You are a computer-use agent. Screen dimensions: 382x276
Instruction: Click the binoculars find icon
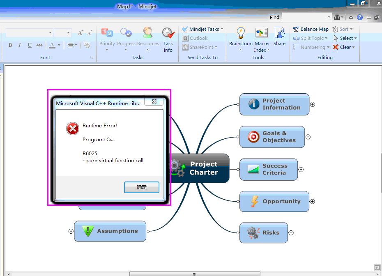[337, 17]
